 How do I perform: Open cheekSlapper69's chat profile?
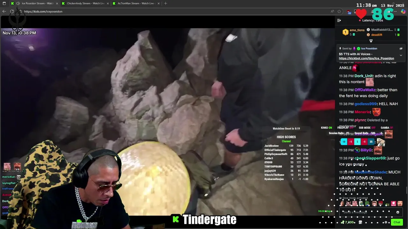point(370,158)
